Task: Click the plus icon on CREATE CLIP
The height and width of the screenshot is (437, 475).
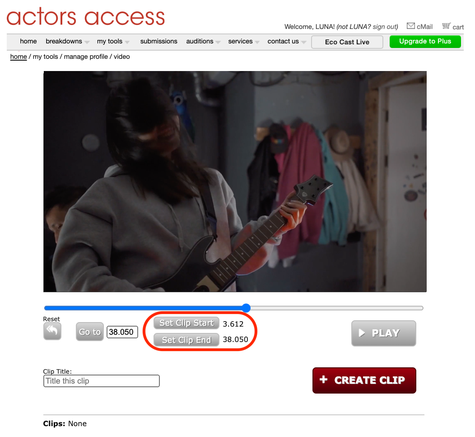Action: click(324, 380)
